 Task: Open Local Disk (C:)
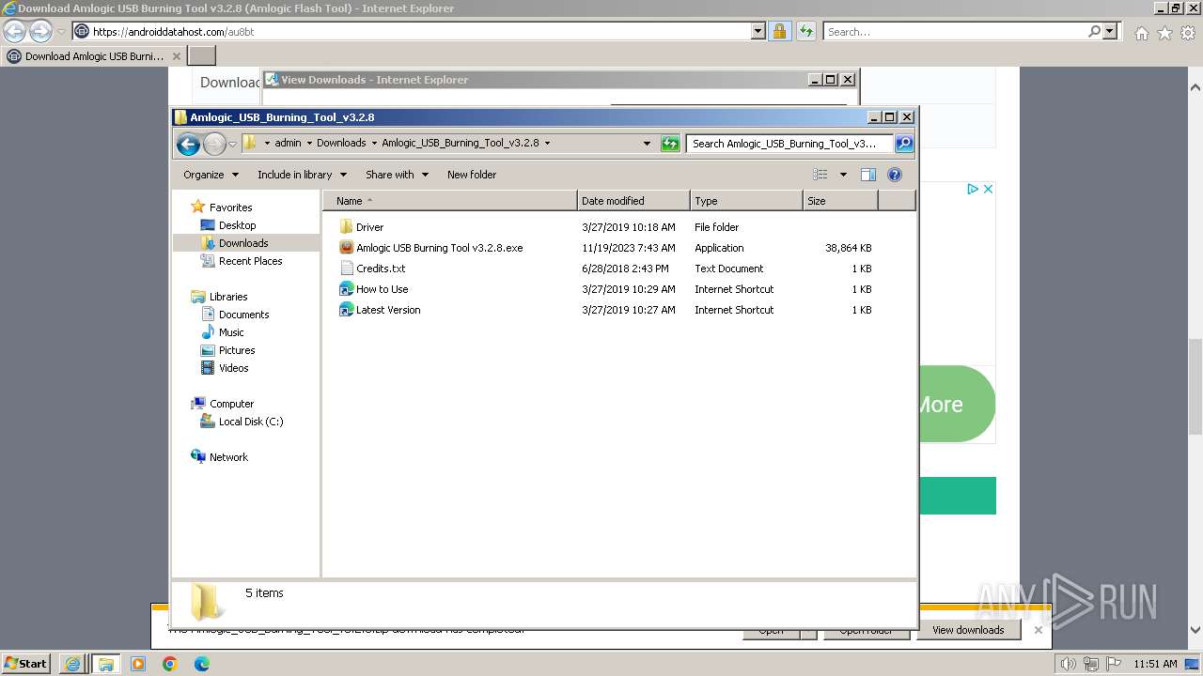point(250,422)
